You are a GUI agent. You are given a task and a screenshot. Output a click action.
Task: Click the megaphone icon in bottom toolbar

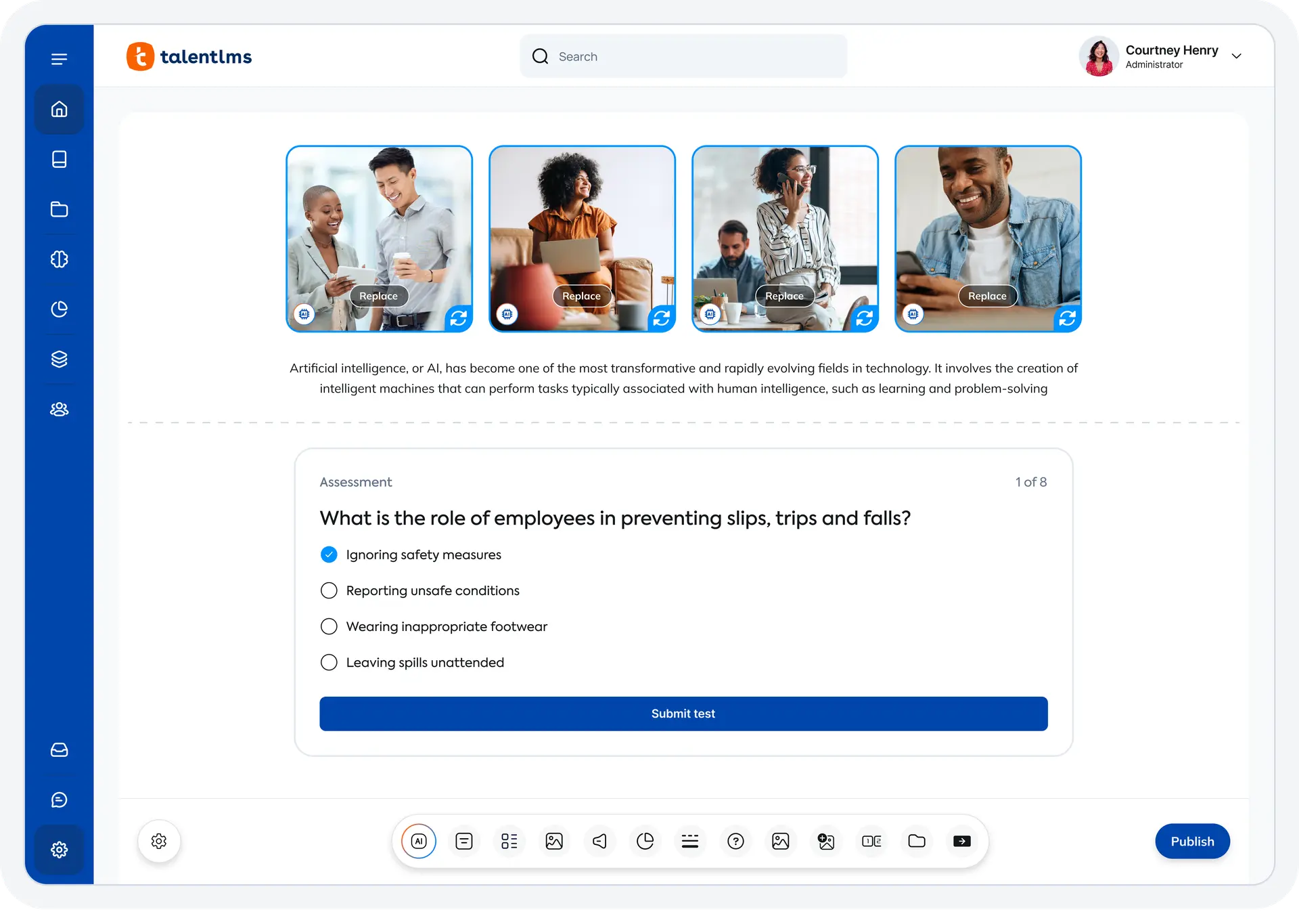click(599, 841)
